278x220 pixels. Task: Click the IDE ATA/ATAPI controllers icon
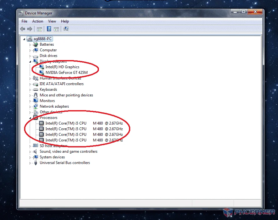(35, 84)
